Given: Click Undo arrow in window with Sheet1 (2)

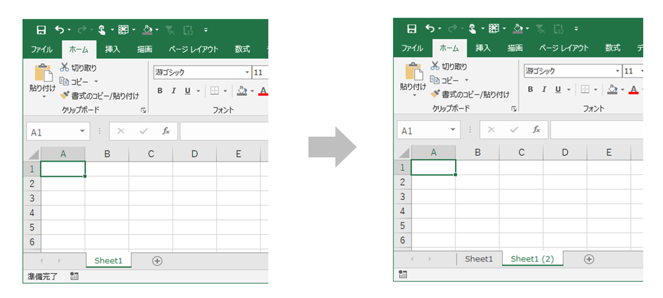Looking at the screenshot, I should coord(430,28).
